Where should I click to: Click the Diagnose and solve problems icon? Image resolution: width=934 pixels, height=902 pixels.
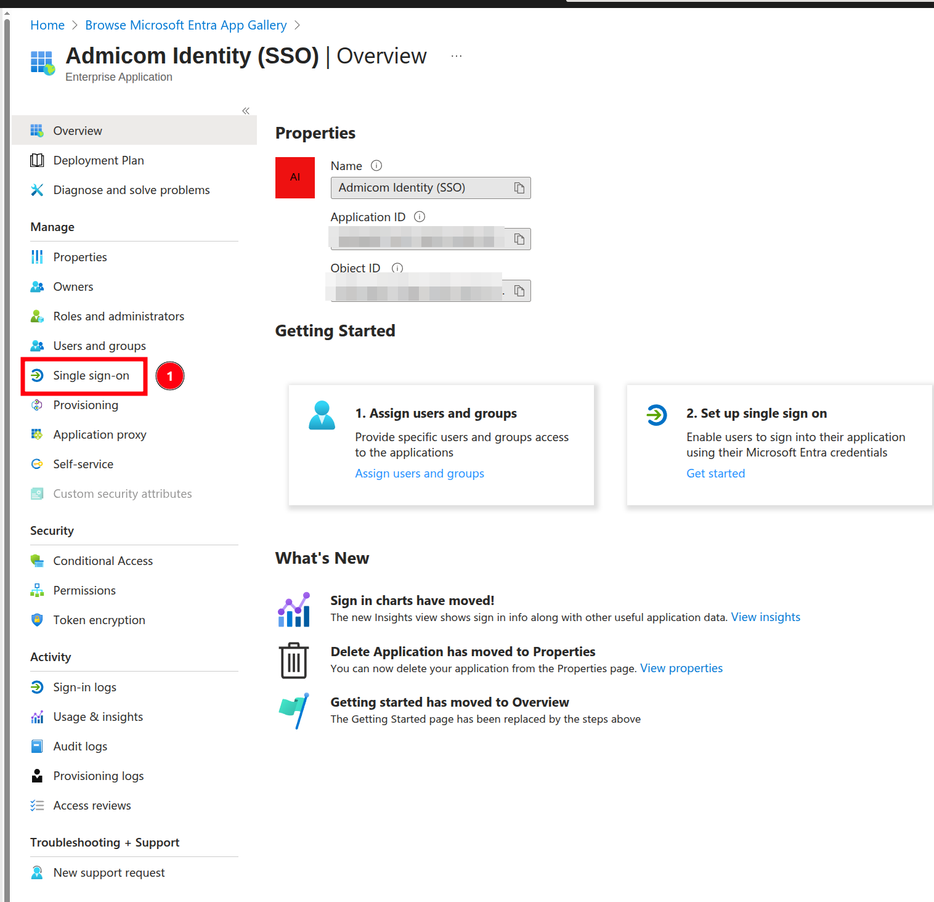coord(37,190)
